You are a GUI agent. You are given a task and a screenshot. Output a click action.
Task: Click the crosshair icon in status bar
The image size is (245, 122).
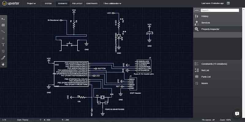pyautogui.click(x=40, y=120)
